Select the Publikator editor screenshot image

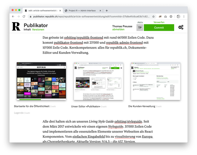98,81
